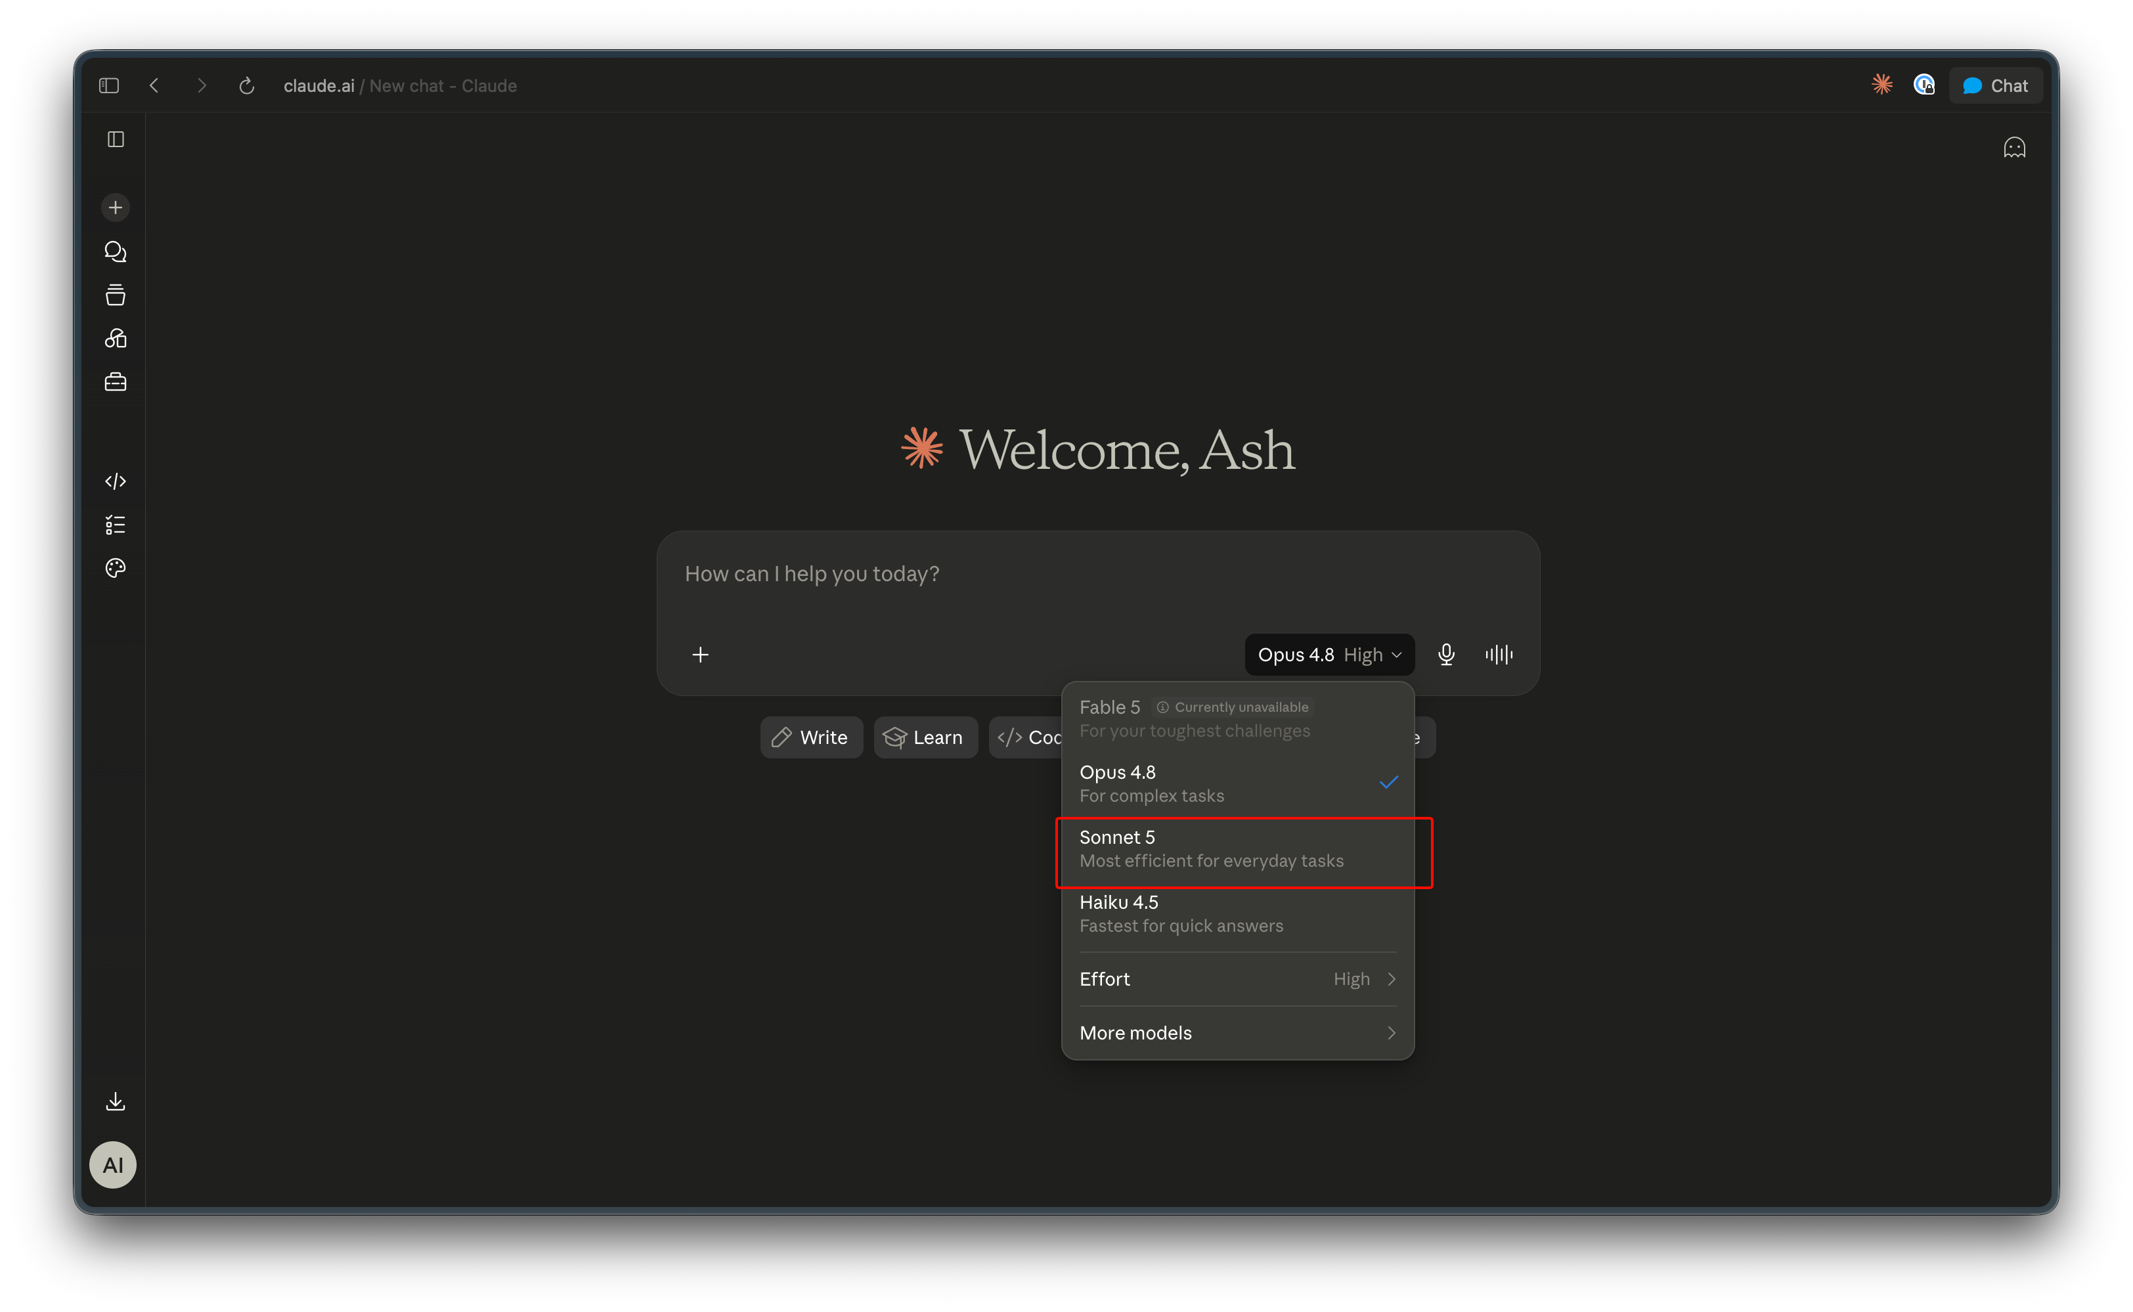The height and width of the screenshot is (1312, 2133).
Task: Open the projects stack icon in sidebar
Action: 116,295
